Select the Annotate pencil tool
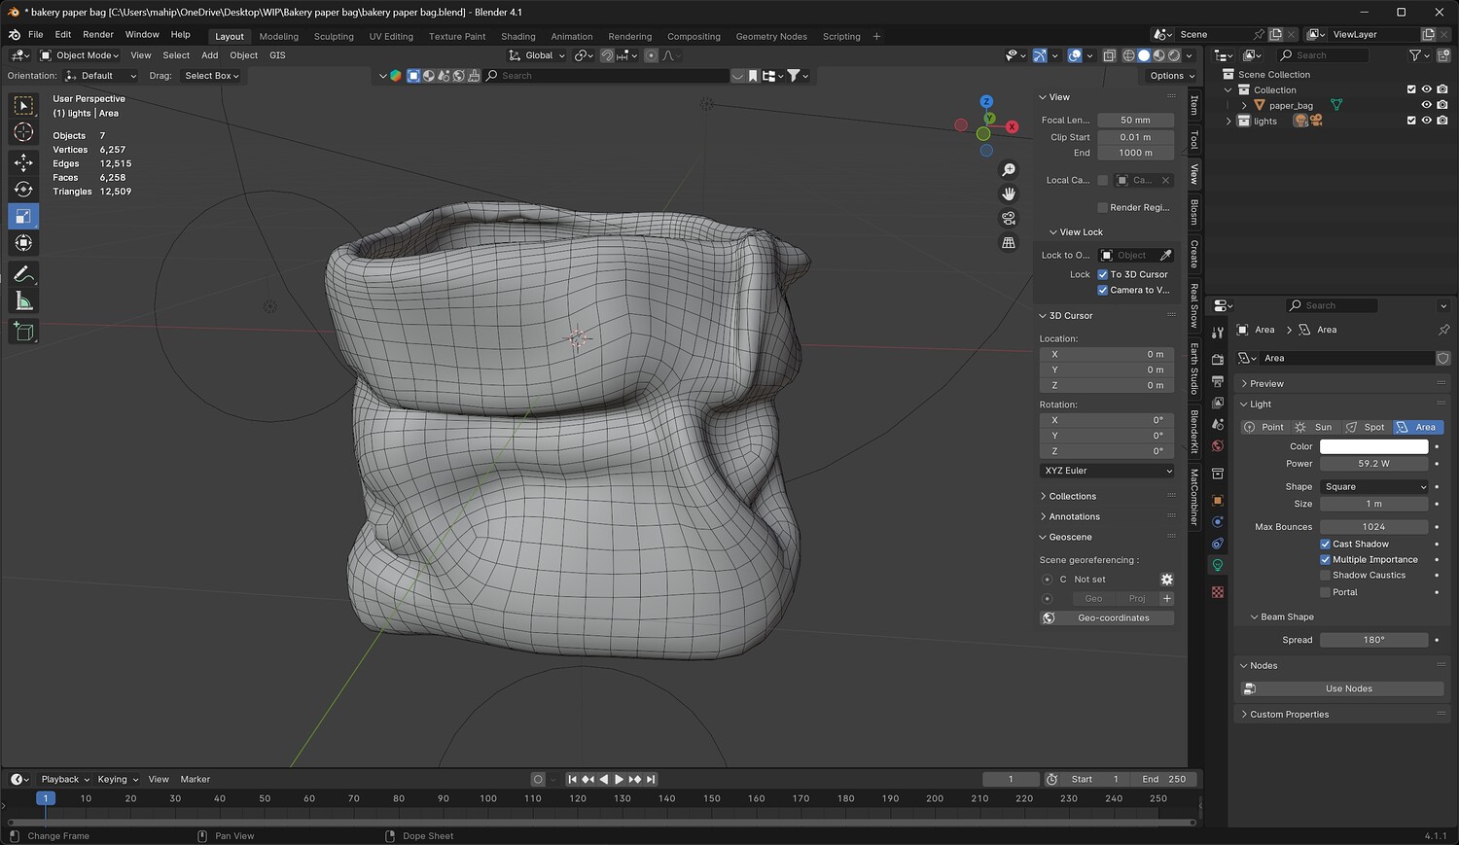This screenshot has width=1459, height=845. (23, 274)
